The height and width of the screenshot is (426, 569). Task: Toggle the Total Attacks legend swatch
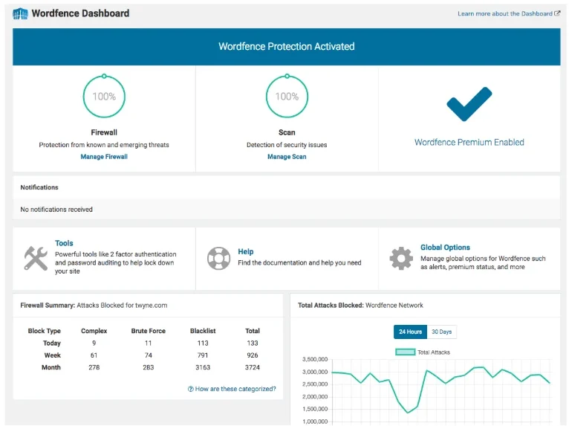pyautogui.click(x=405, y=352)
